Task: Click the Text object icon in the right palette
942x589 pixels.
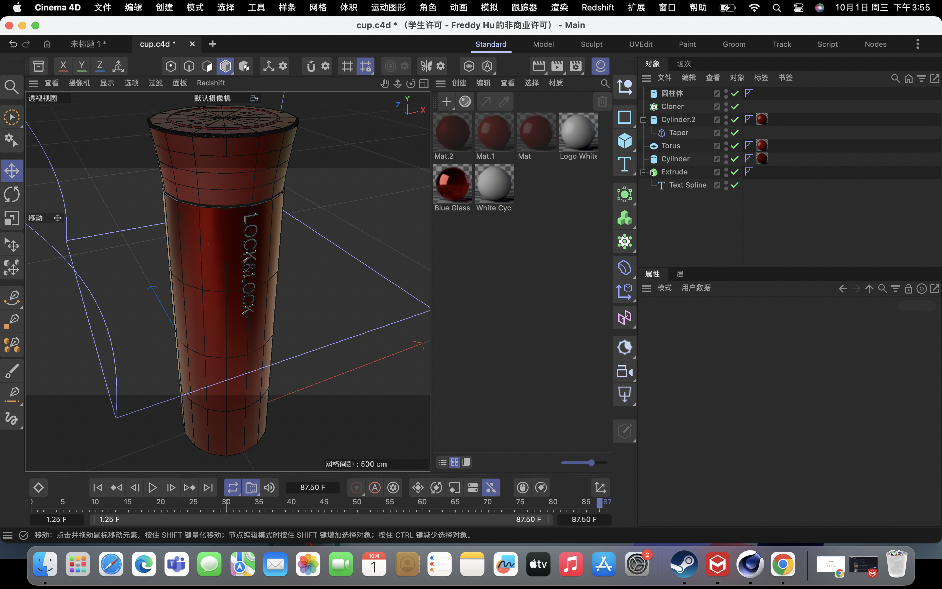Action: (x=625, y=164)
